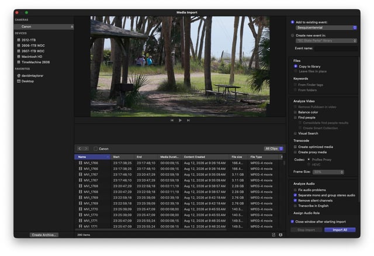
Task: Click the Create Archive button
Action: point(44,235)
